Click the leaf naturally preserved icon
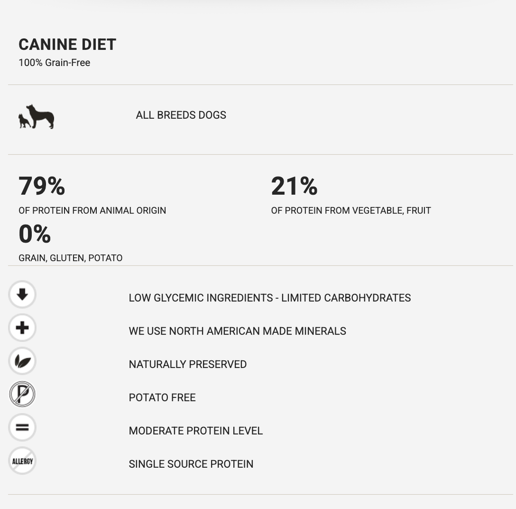The height and width of the screenshot is (509, 516). (x=22, y=361)
